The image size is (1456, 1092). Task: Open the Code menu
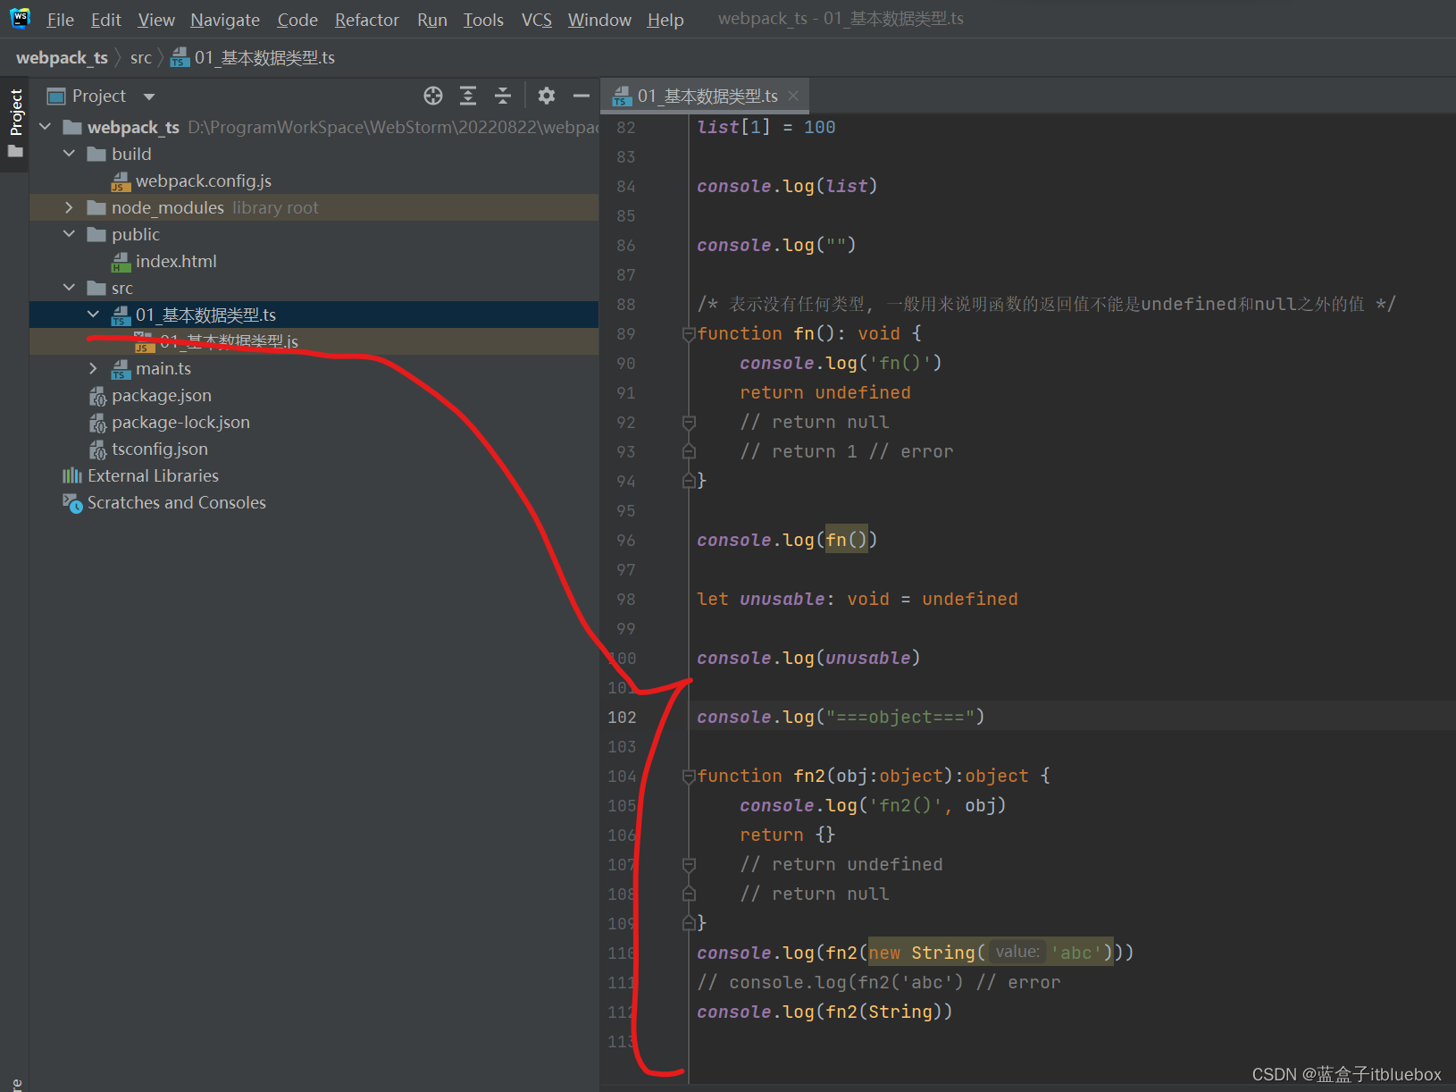[297, 20]
